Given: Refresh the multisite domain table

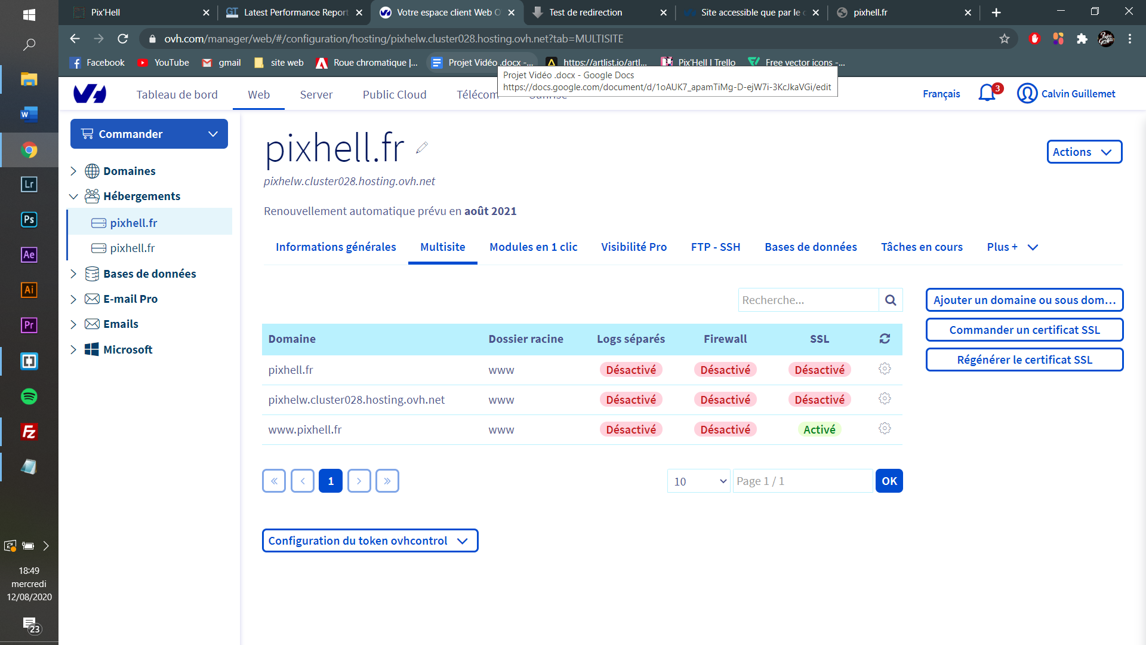Looking at the screenshot, I should pyautogui.click(x=885, y=339).
